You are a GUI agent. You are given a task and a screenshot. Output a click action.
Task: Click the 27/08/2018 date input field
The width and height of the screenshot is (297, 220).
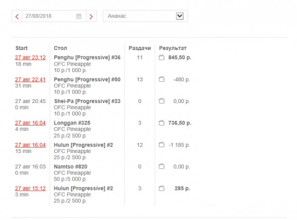[49, 17]
